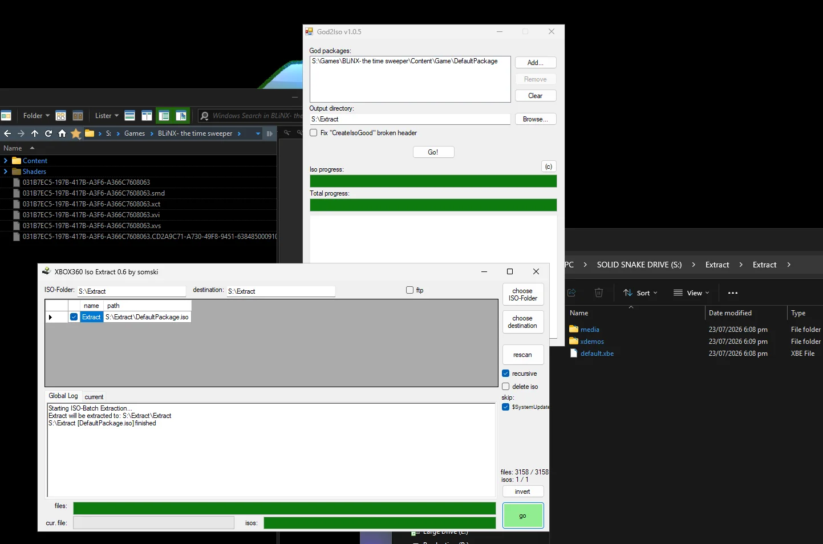Go to the home folder in Directory Opus
Viewport: 823px width, 544px height.
62,133
